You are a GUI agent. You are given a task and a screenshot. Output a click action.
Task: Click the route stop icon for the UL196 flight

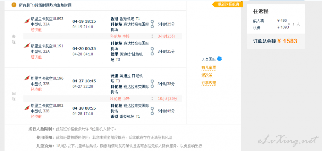coord(152,84)
